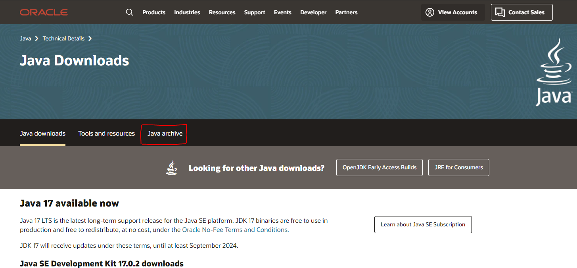The image size is (577, 268).
Task: Open the Industries menu
Action: [x=187, y=12]
